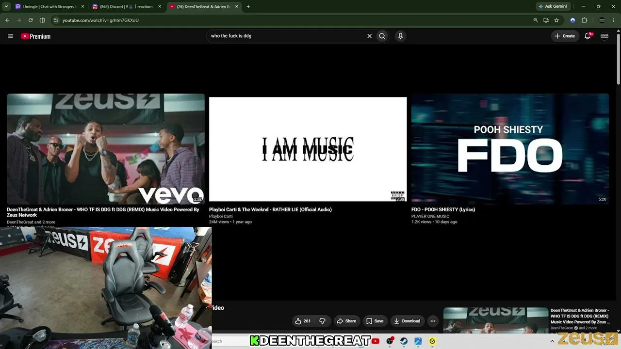Select the address bar URL
The image size is (621, 349).
100,20
